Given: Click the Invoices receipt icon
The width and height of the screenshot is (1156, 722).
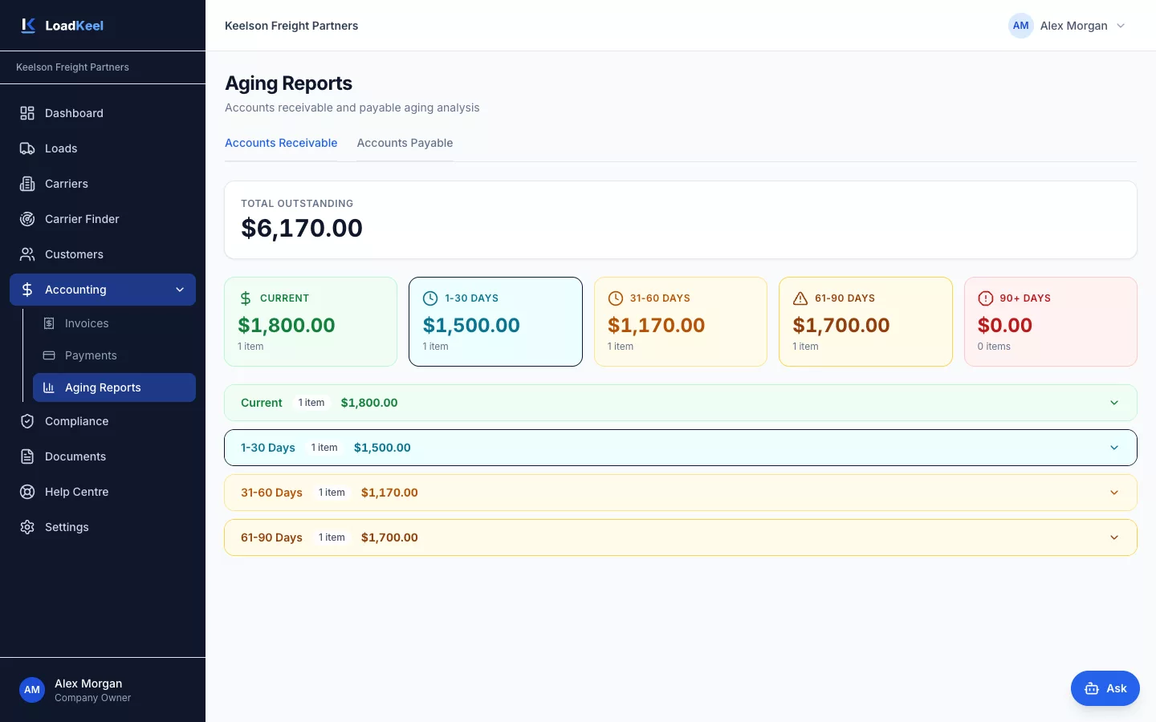Looking at the screenshot, I should [49, 323].
